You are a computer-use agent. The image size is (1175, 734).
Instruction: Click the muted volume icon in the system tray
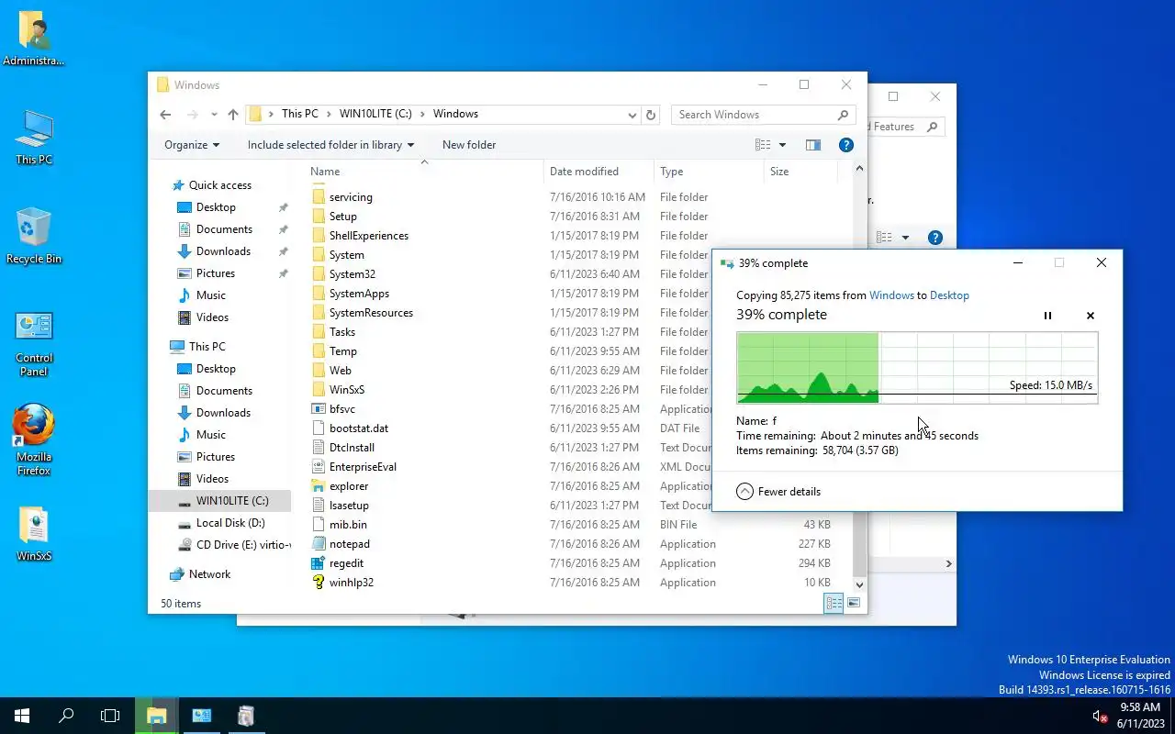tap(1100, 716)
